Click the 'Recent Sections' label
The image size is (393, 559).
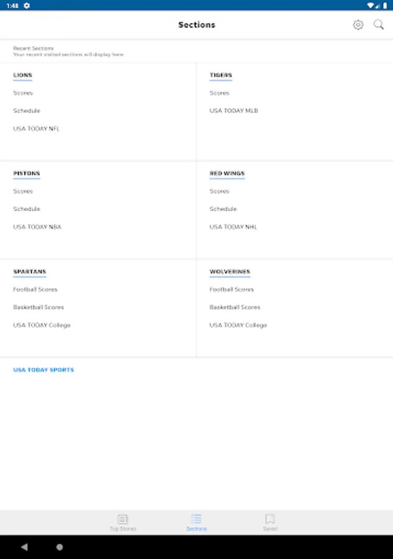coord(34,48)
